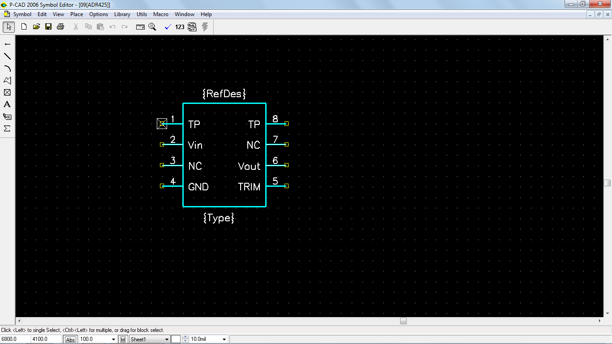
Task: Select the Place Arc tool
Action: [x=7, y=69]
